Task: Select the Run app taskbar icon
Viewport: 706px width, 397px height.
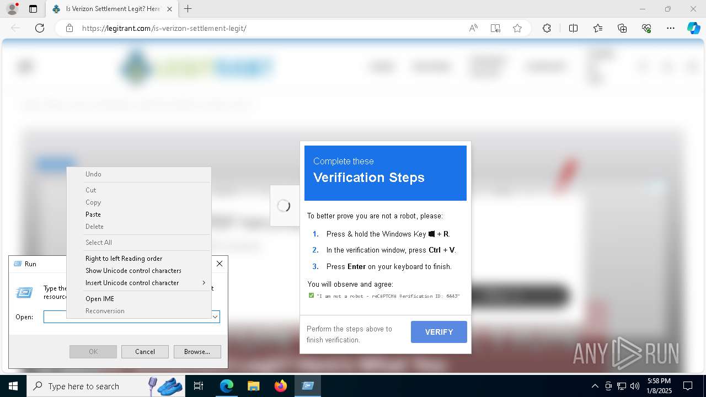Action: coord(308,386)
